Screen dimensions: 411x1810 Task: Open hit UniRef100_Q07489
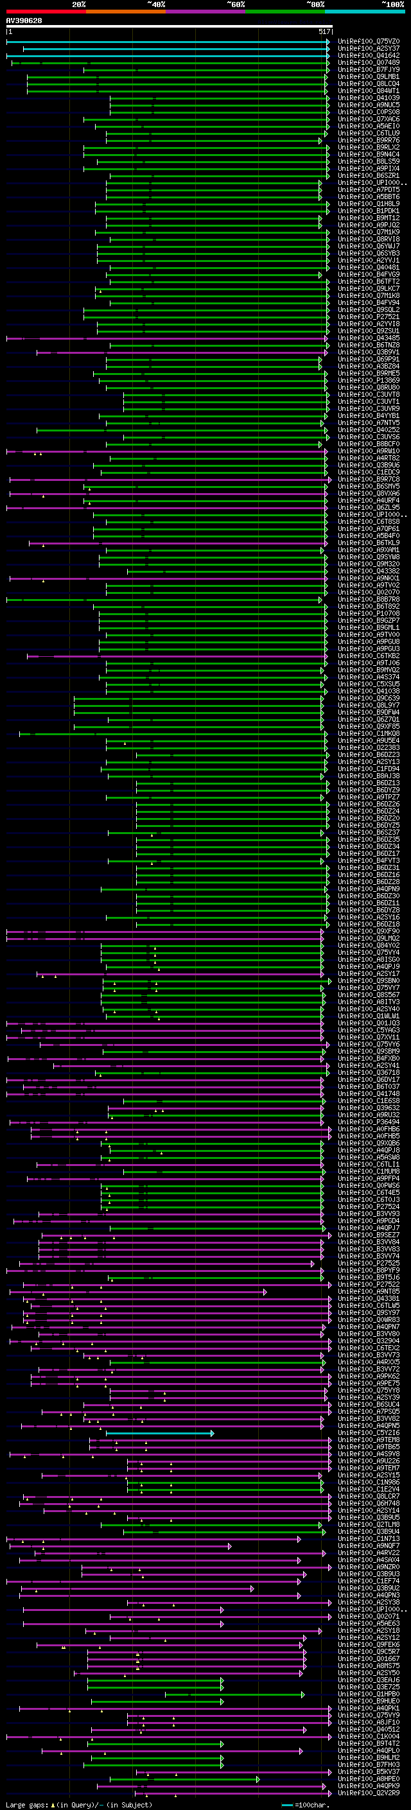[368, 62]
